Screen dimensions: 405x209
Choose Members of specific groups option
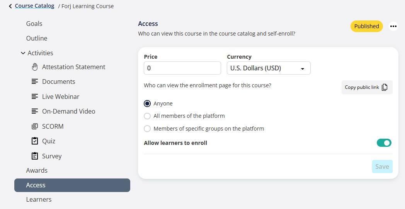147,129
